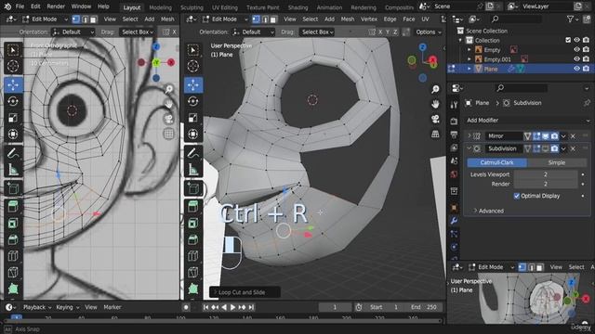The width and height of the screenshot is (595, 334).
Task: Open the Tool properties tab icon
Action: 454,105
